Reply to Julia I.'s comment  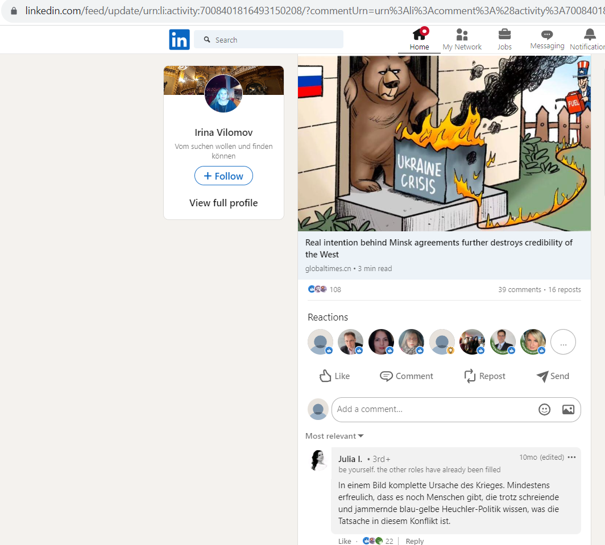pos(415,541)
